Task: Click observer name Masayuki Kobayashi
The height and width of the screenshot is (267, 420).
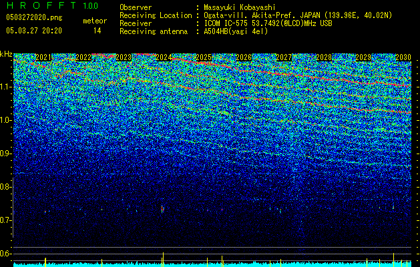Action: tap(240, 7)
